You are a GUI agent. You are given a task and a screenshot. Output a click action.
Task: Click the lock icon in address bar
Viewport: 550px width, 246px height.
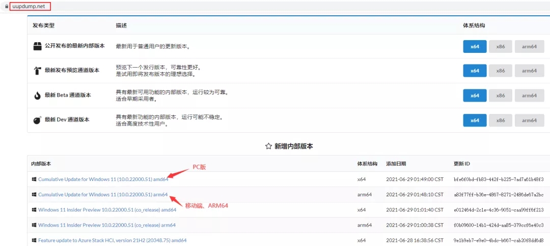pos(6,6)
